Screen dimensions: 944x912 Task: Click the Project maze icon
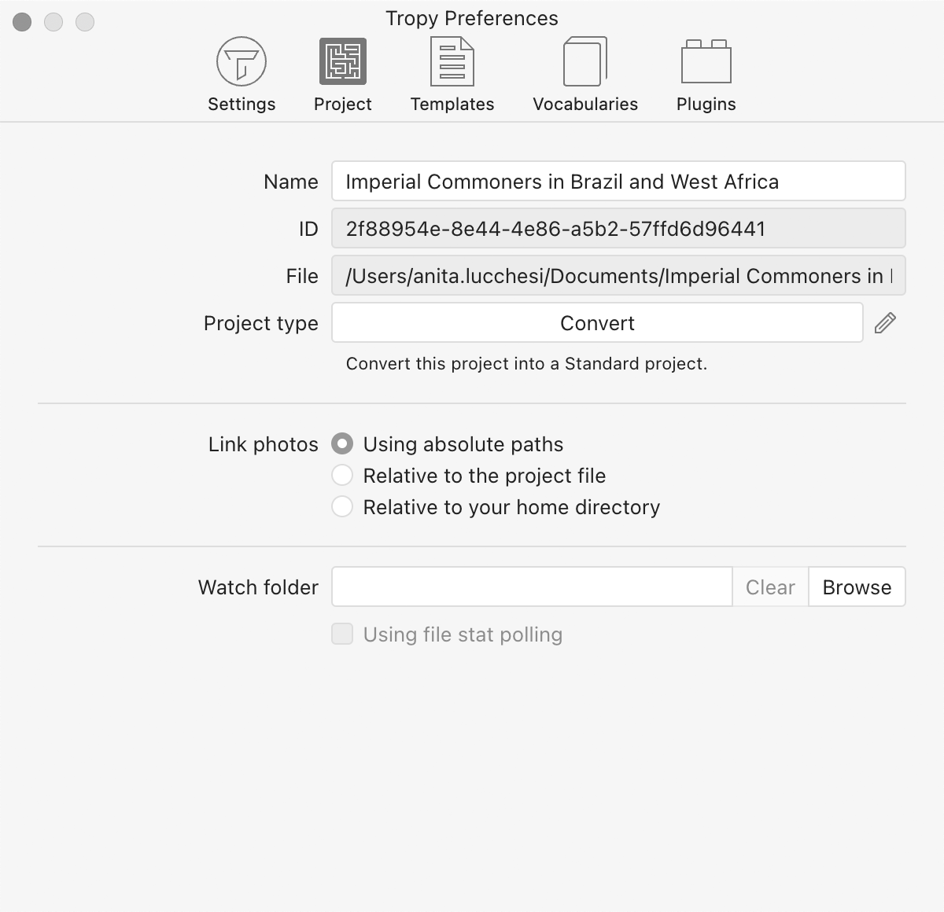[342, 61]
